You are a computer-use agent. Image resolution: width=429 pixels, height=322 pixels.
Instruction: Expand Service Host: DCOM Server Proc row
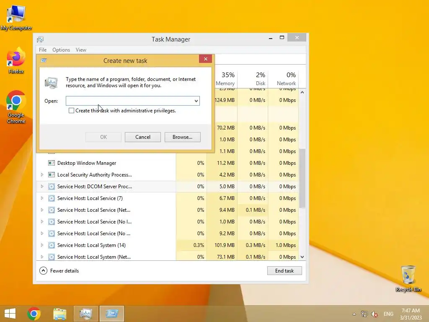click(42, 187)
